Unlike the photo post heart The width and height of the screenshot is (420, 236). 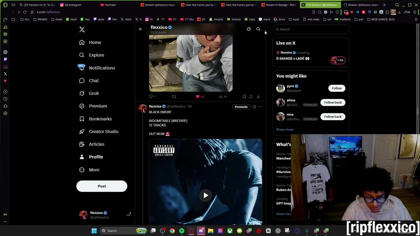pos(198,96)
